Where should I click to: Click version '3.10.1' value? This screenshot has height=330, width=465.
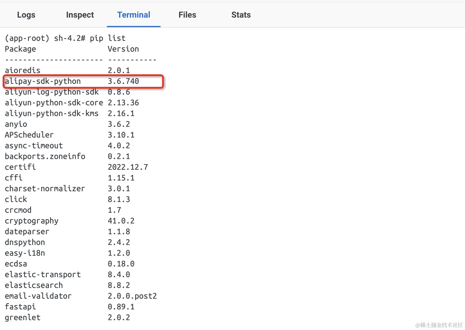121,135
